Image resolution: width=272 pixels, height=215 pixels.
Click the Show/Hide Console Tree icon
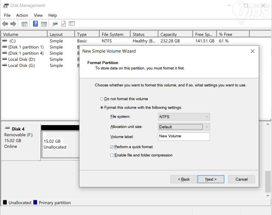pyautogui.click(x=25, y=24)
